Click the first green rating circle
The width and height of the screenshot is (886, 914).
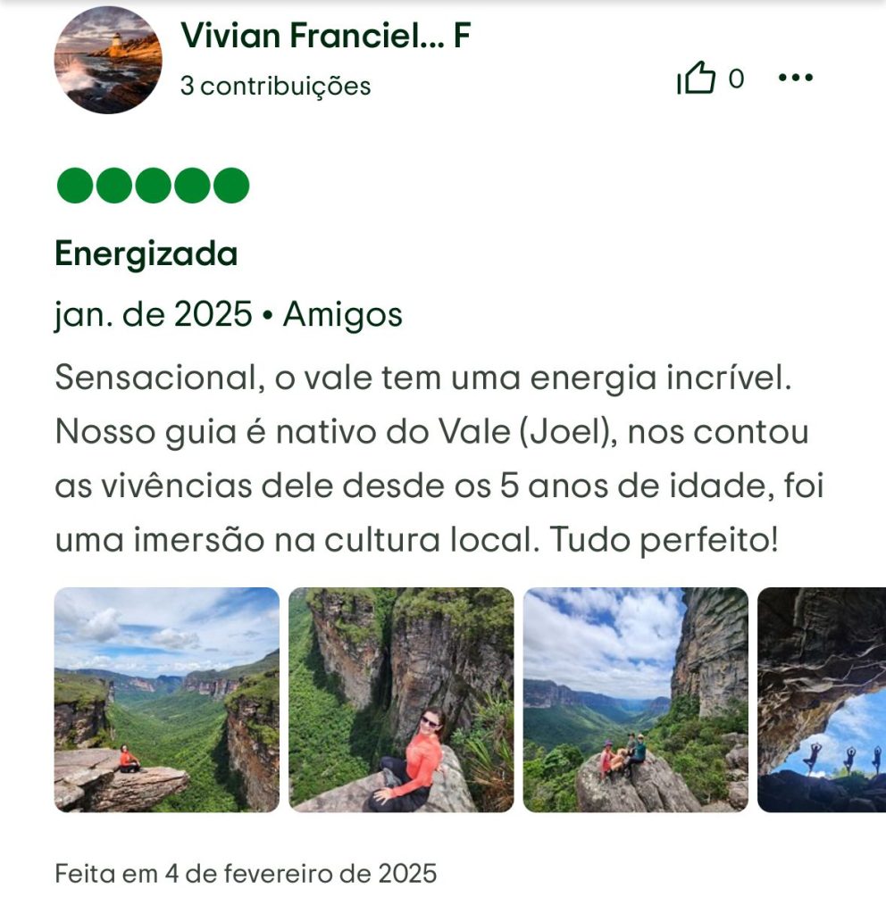pyautogui.click(x=75, y=186)
